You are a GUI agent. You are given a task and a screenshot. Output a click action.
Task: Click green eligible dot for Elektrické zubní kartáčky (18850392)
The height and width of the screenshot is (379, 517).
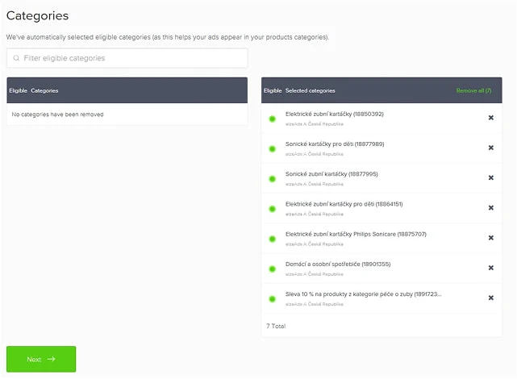pos(273,119)
